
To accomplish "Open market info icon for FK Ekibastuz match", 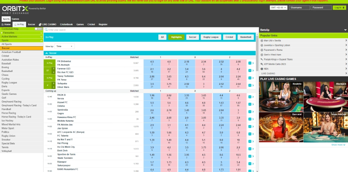I will point(250,63).
